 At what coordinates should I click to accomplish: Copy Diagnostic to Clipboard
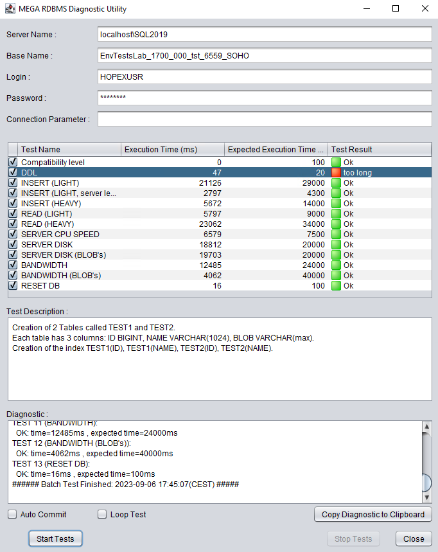(x=373, y=514)
